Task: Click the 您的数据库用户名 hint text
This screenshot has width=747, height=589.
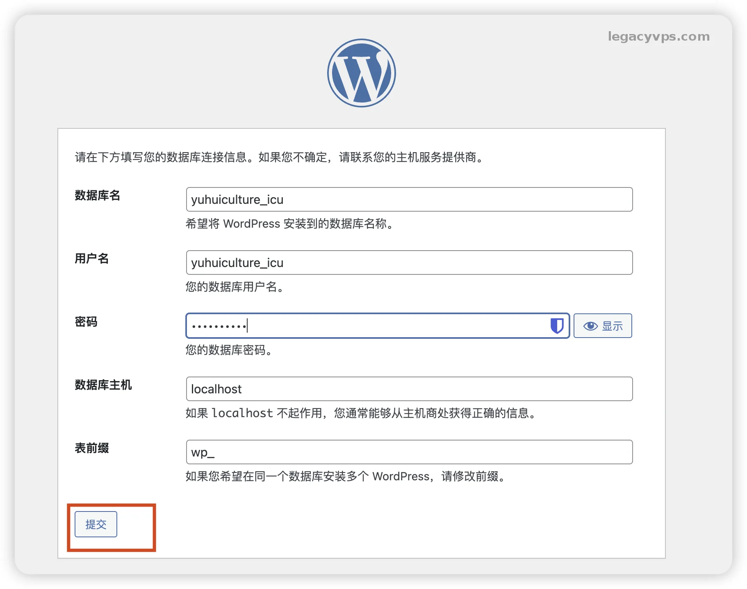Action: coord(235,287)
